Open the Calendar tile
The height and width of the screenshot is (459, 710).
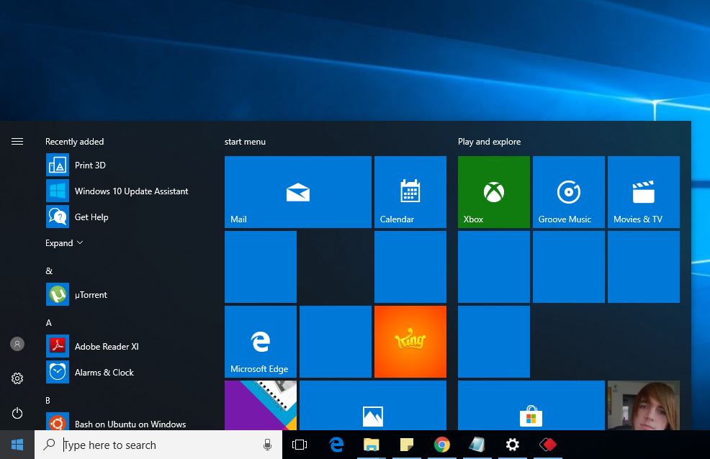410,191
